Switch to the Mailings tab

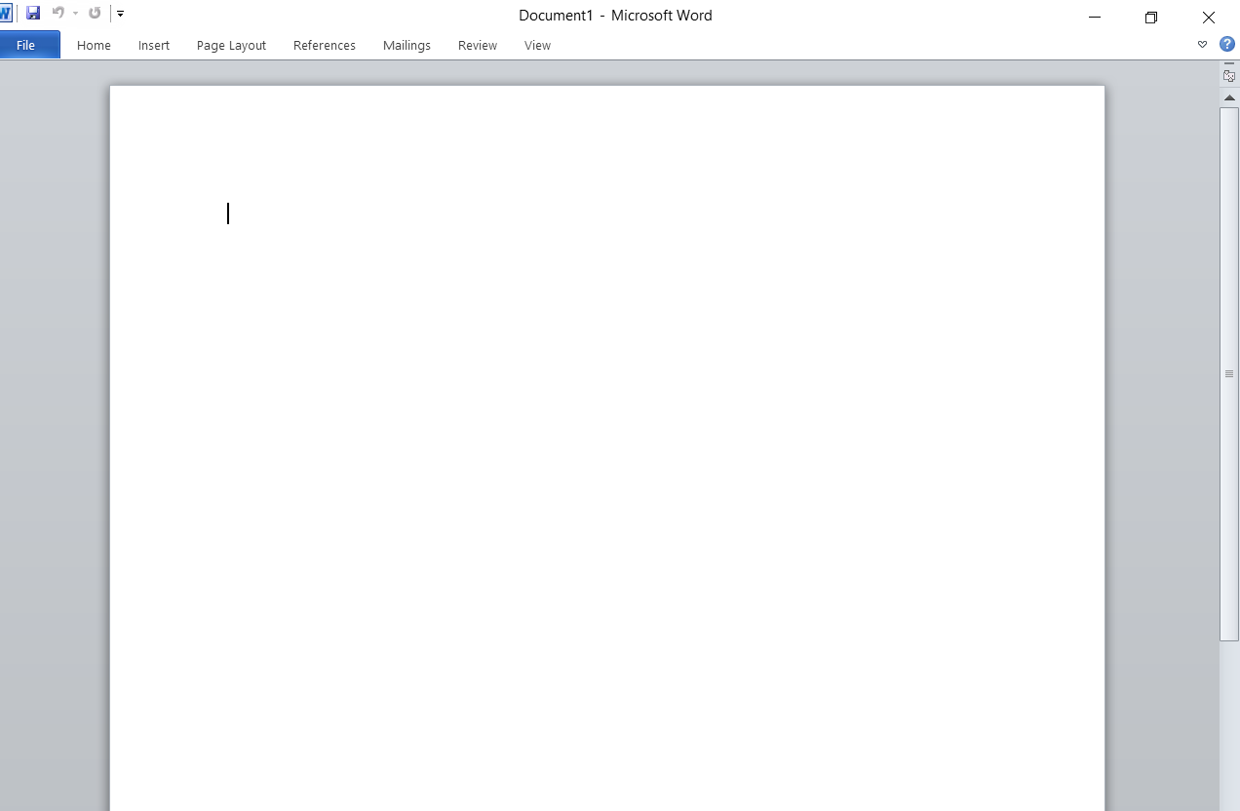407,45
